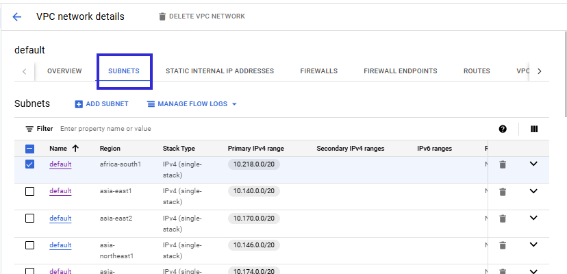This screenshot has height=274, width=567.
Task: Sort by Name column header
Action: (x=64, y=149)
